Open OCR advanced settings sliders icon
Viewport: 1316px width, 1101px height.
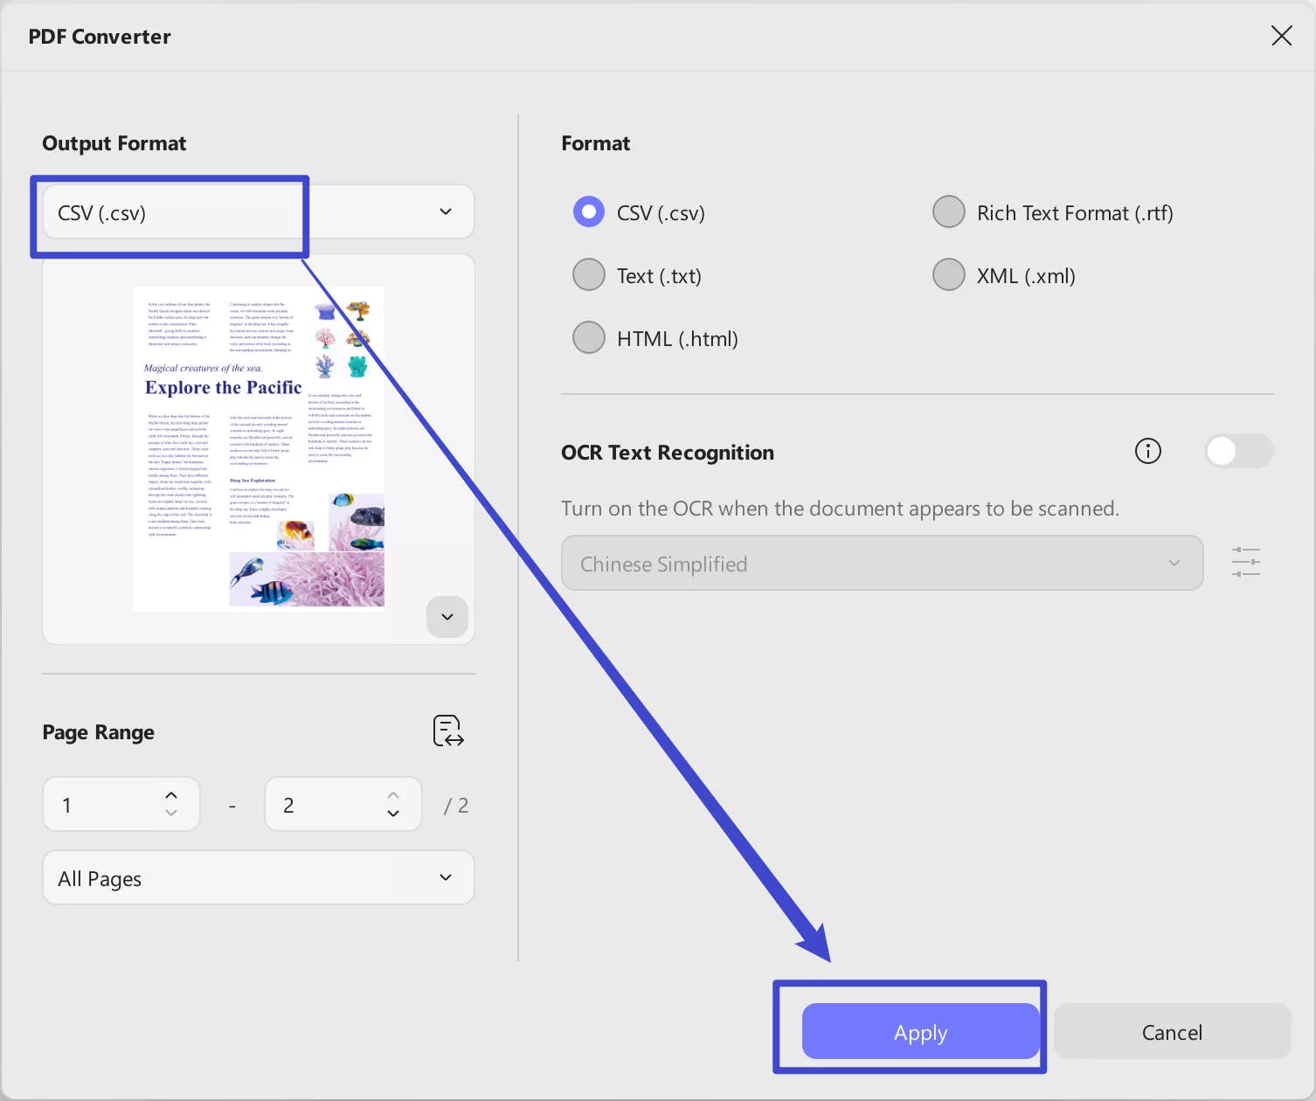point(1245,562)
